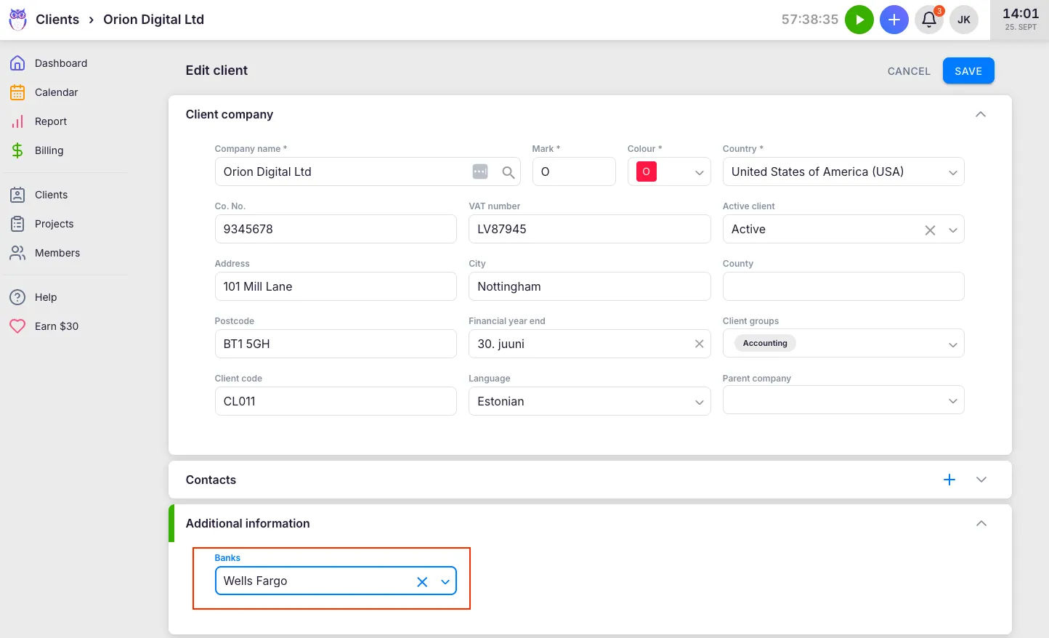Screen dimensions: 1049x638
Task: Save the client changes
Action: tap(968, 70)
